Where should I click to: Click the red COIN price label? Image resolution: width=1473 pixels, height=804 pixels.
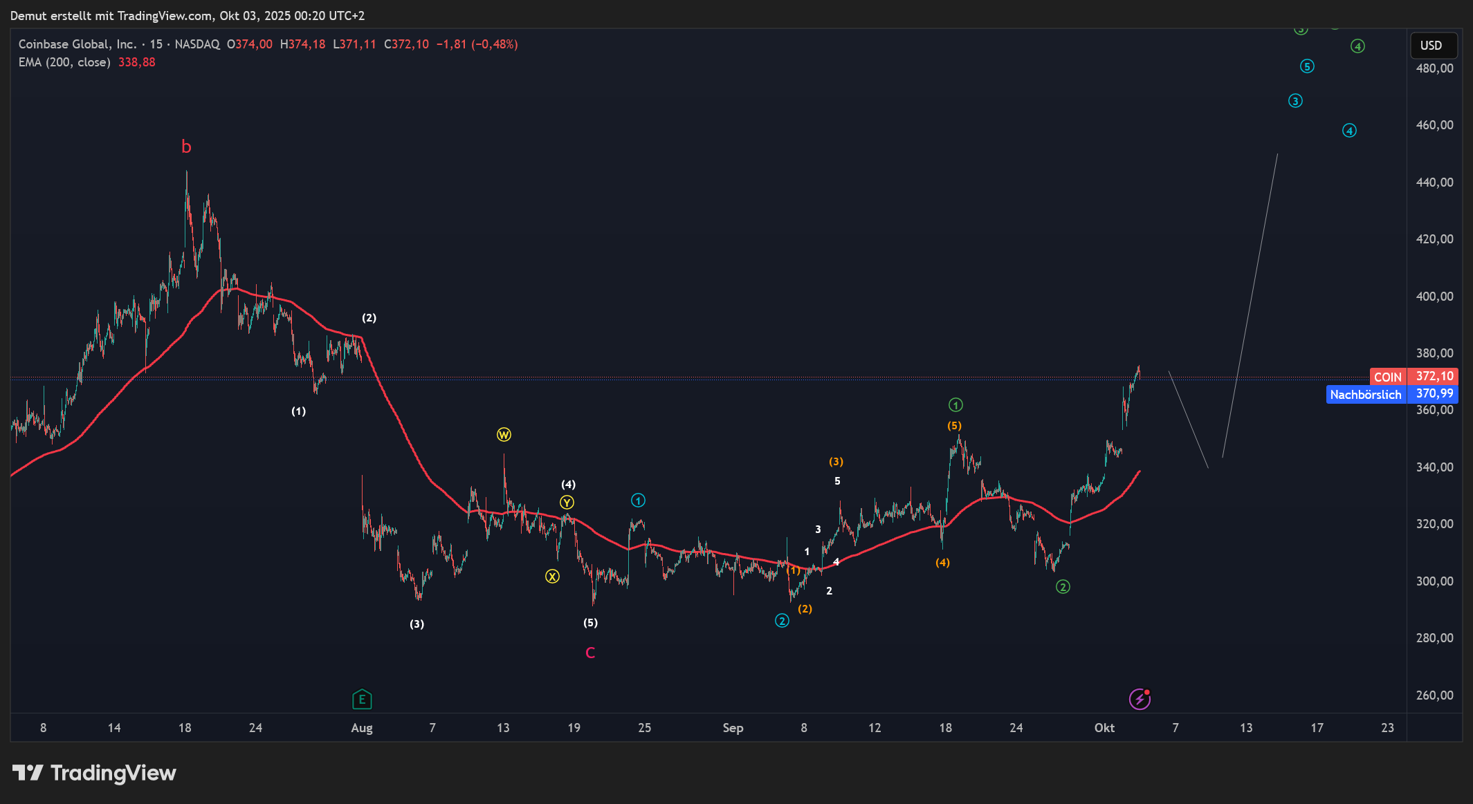tap(1388, 377)
